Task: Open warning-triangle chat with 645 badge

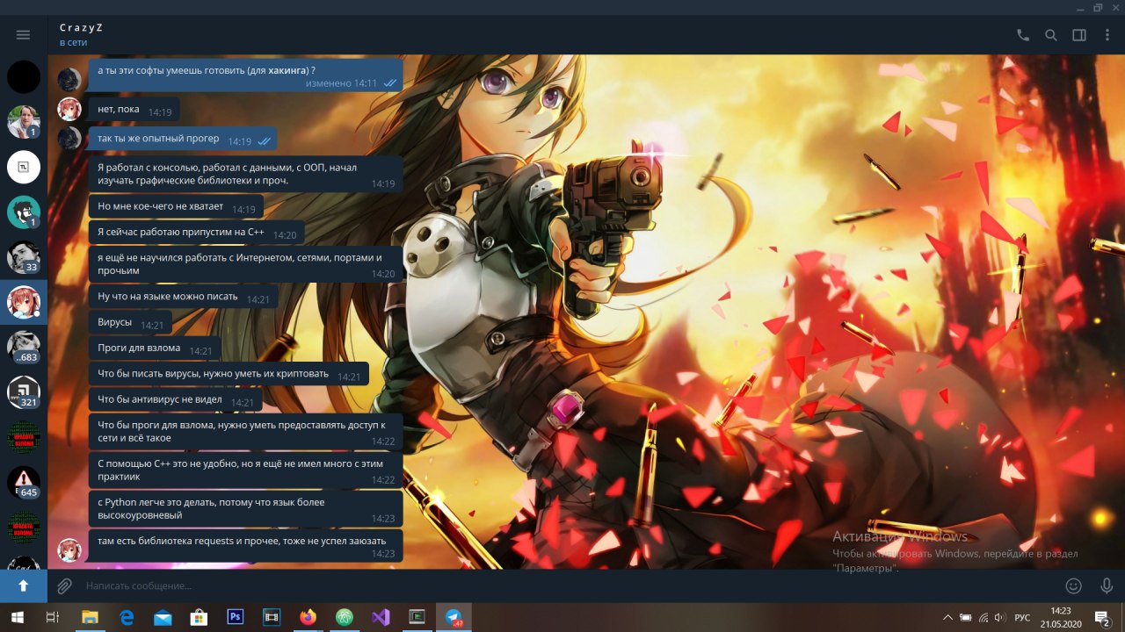Action: pyautogui.click(x=24, y=483)
